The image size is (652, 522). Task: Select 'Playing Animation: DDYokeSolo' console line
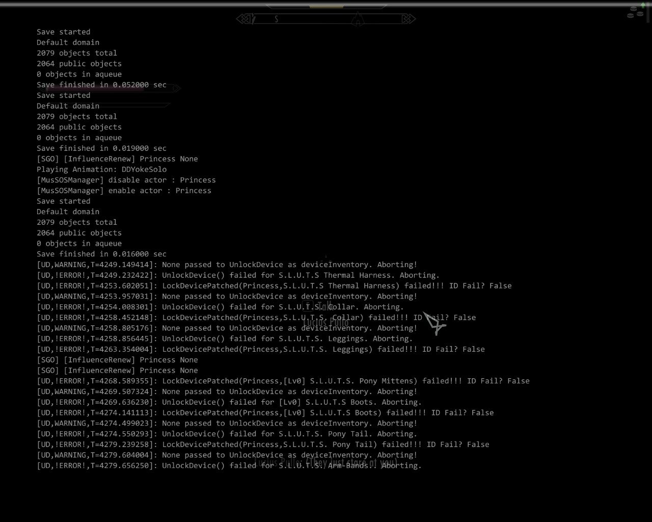coord(101,169)
